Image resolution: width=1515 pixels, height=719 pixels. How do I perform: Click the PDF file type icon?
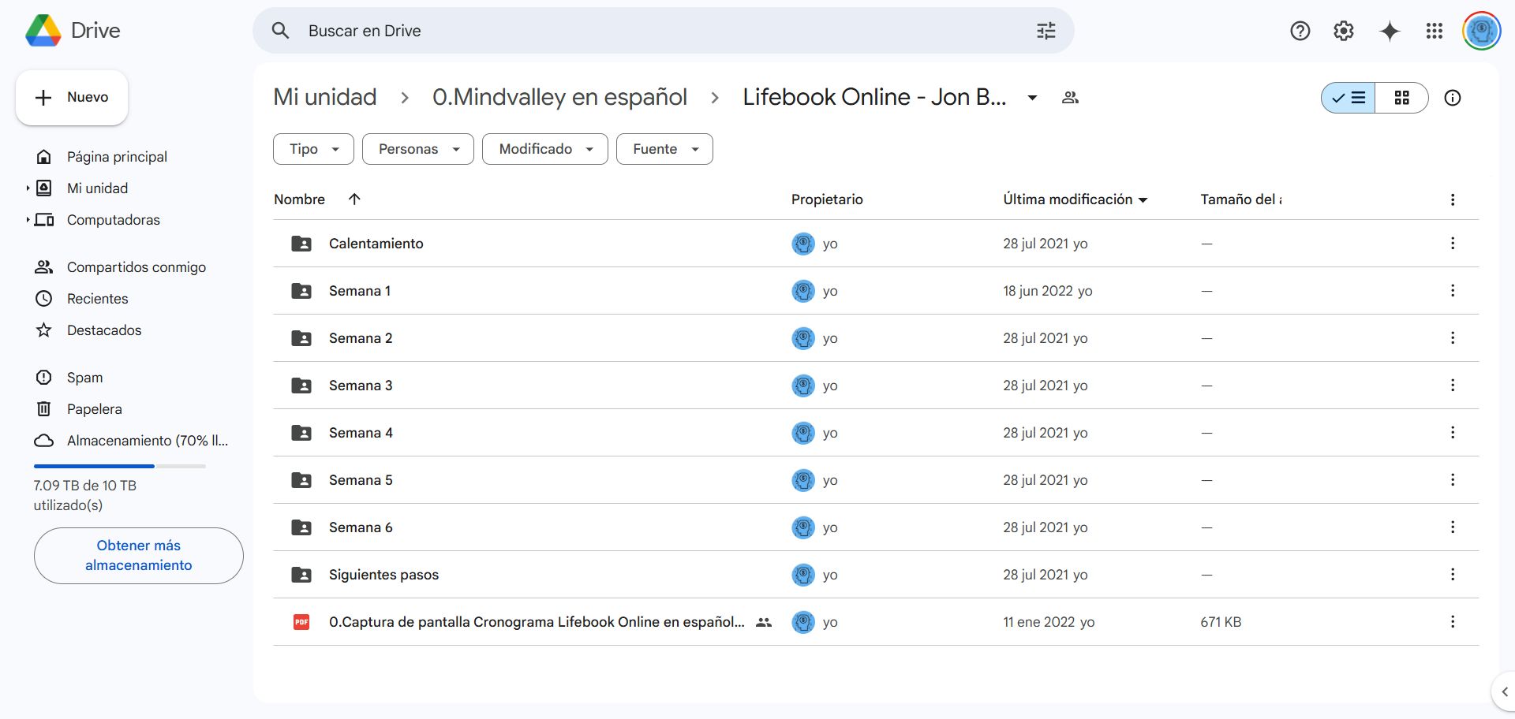(301, 622)
